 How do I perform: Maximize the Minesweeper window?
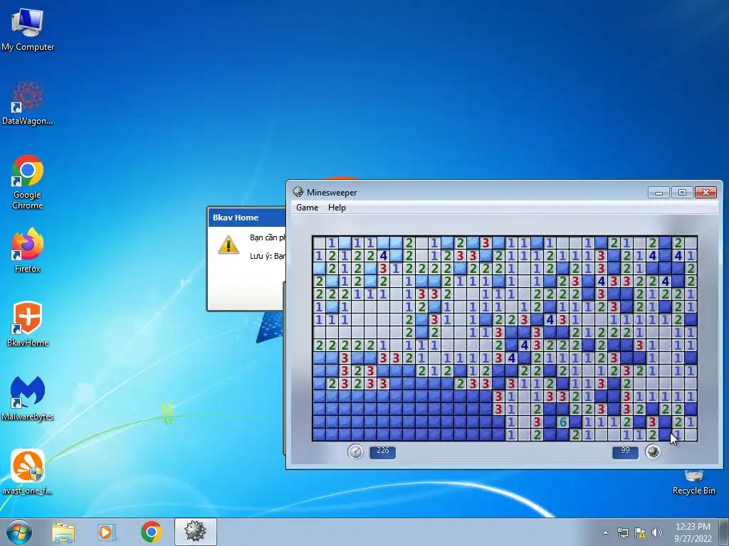click(682, 192)
